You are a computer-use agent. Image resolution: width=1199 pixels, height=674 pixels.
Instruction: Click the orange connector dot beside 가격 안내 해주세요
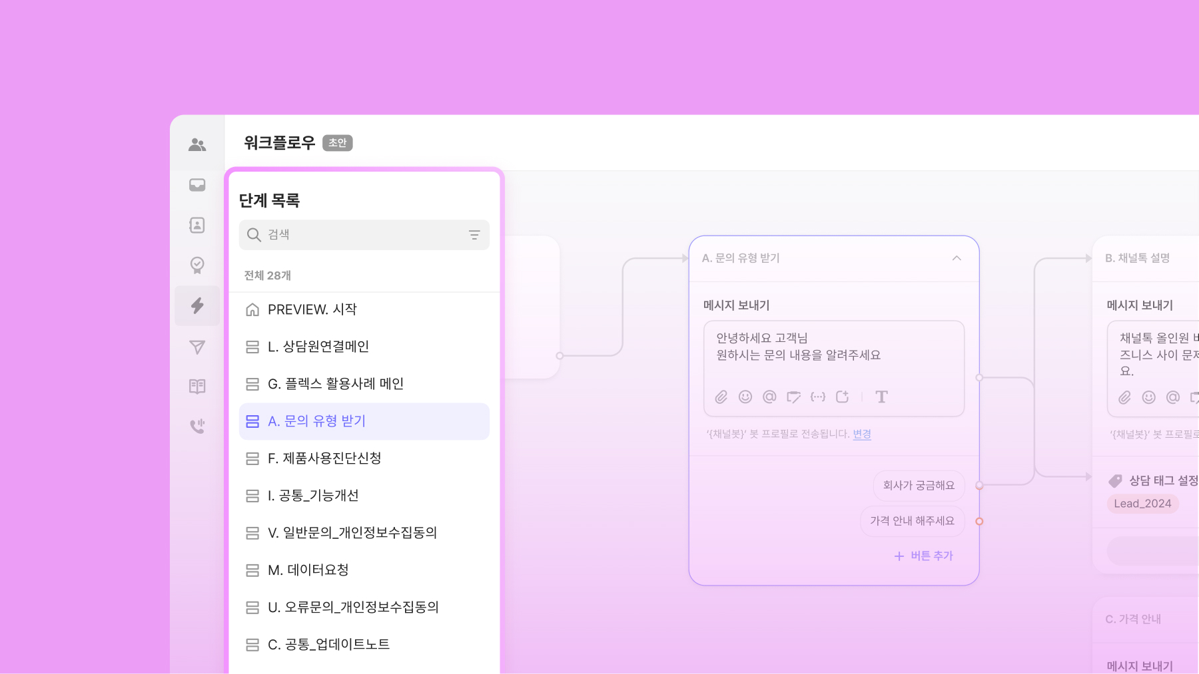979,521
